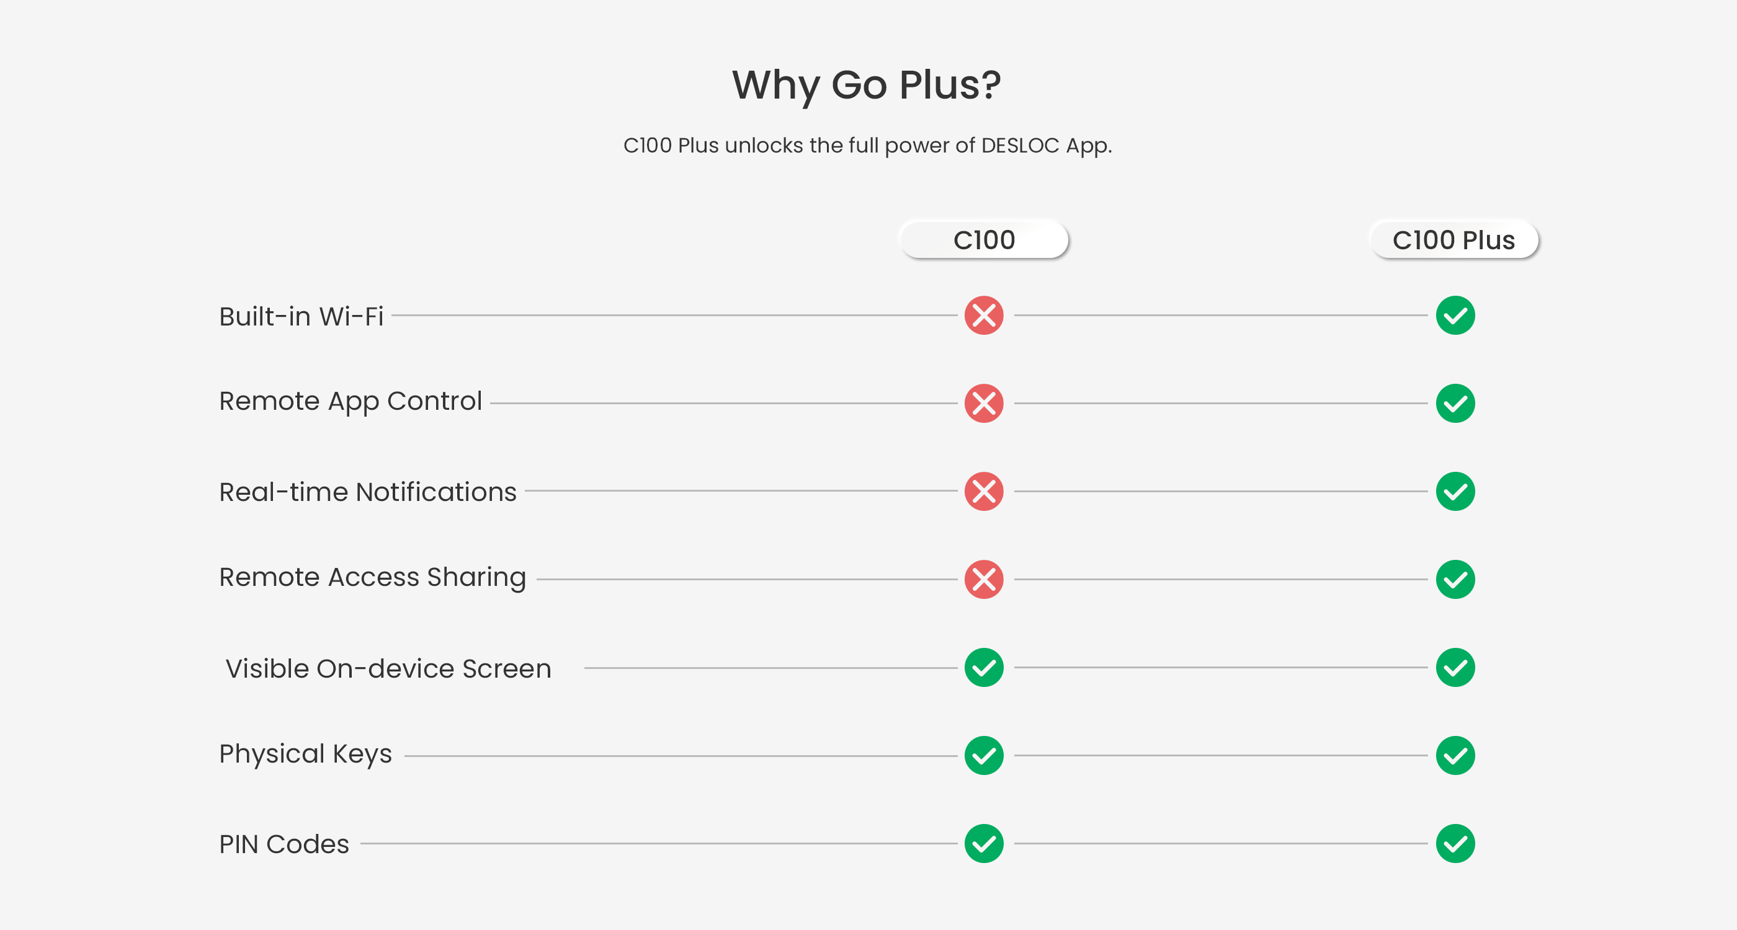Select the C100 Plus column header pill
This screenshot has width=1737, height=930.
coord(1453,240)
